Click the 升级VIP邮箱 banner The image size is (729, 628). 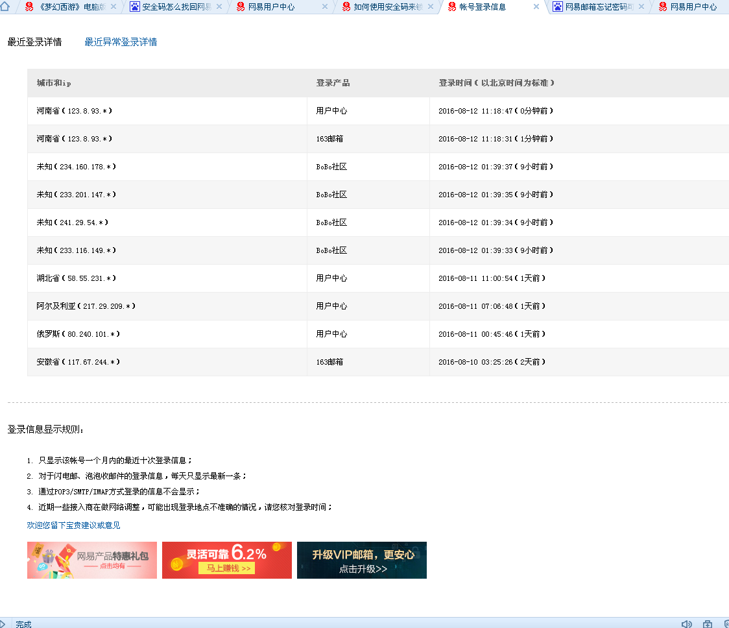(x=361, y=560)
